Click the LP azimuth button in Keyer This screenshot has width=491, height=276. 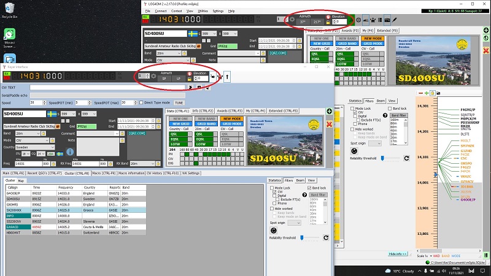click(179, 79)
